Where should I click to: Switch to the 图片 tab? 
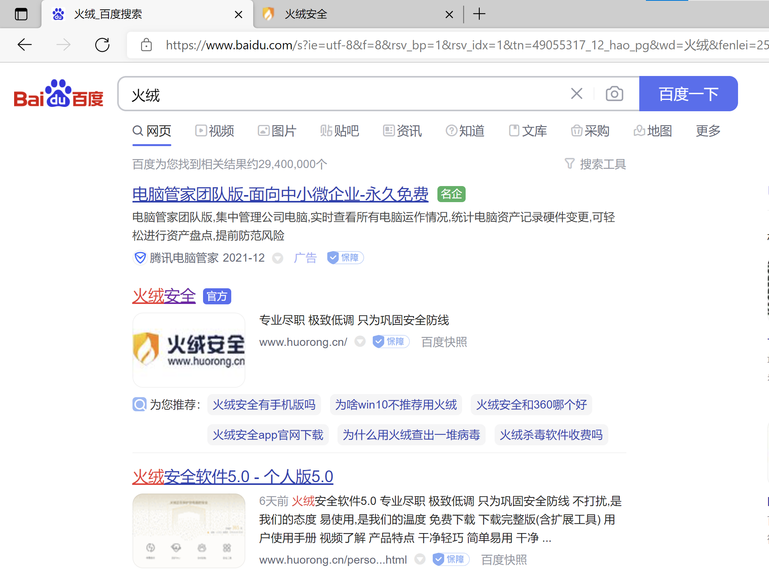coord(277,131)
